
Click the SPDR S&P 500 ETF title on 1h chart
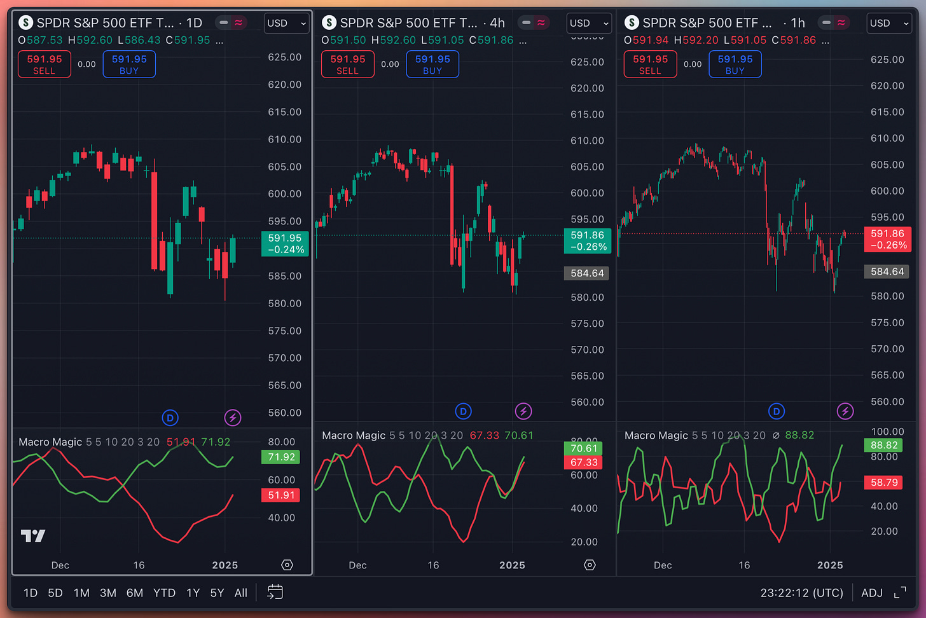(x=707, y=23)
